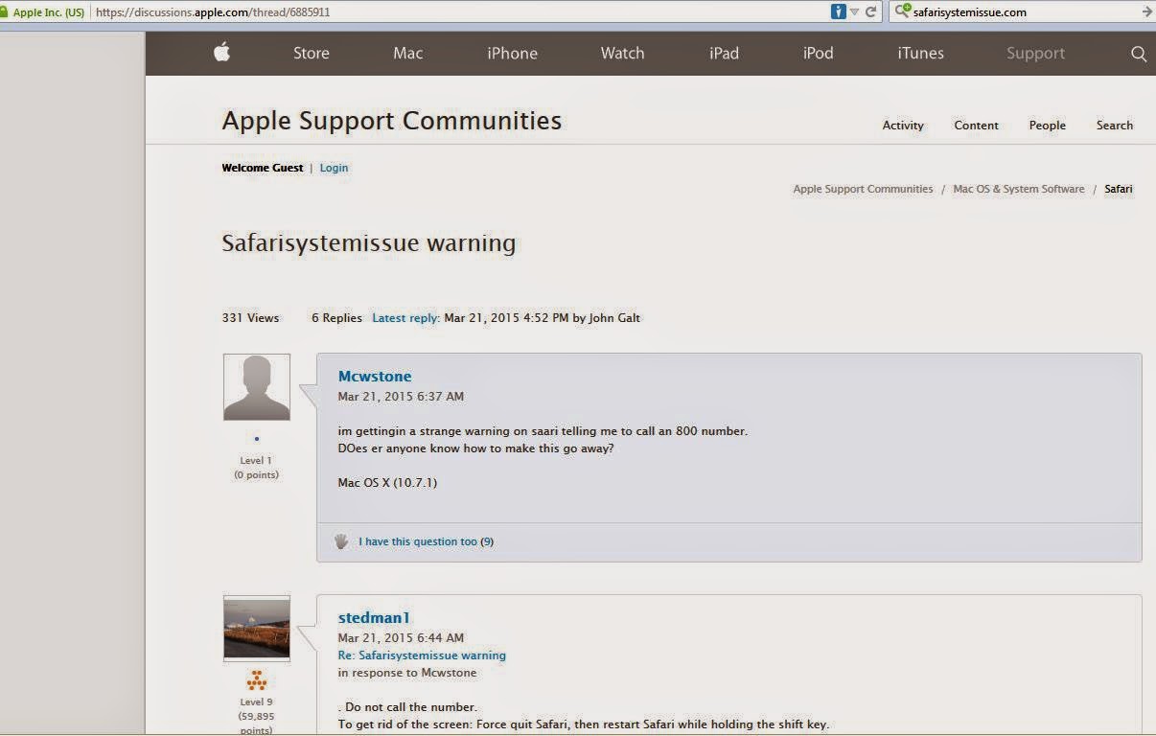This screenshot has height=736, width=1156.
Task: Open the site search magnifier icon
Action: point(1139,54)
